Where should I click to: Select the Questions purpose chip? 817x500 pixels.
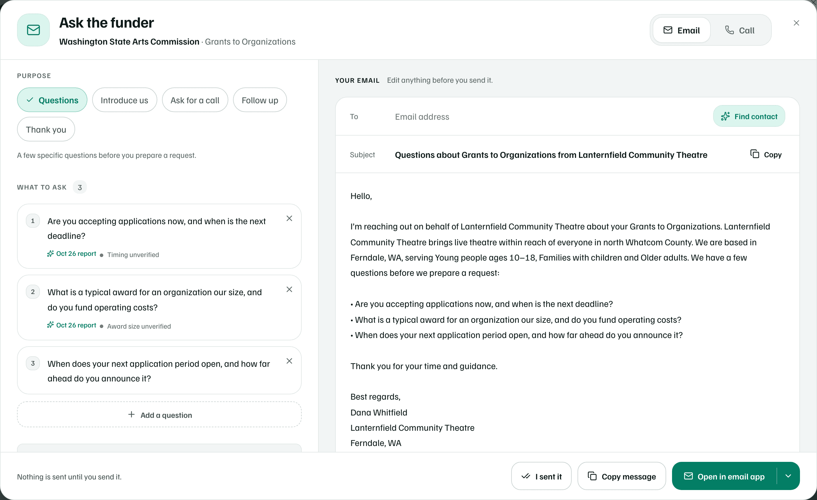tap(52, 100)
